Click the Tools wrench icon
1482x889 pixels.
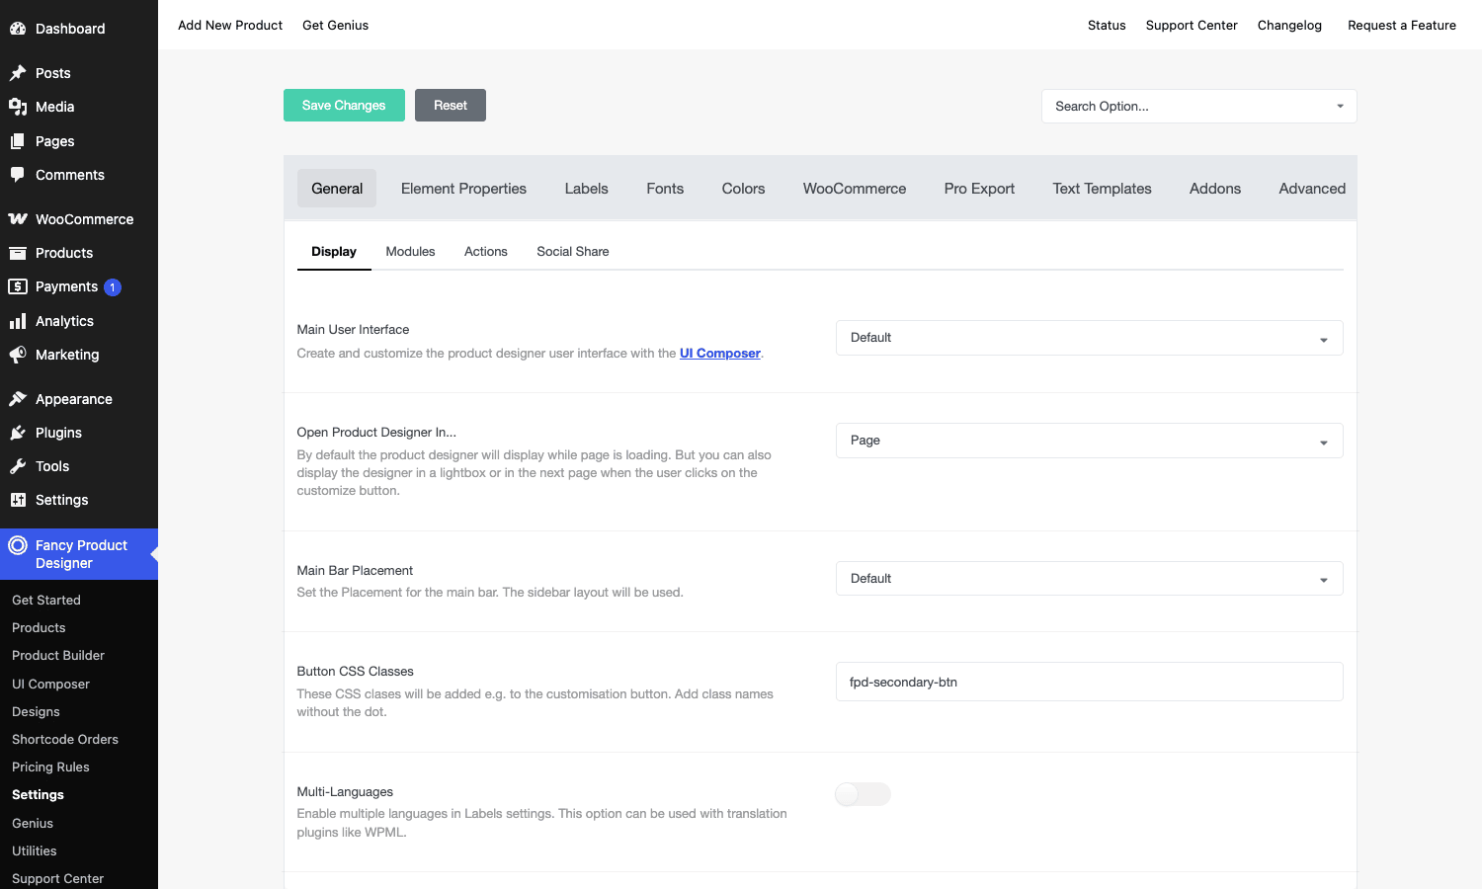[x=18, y=466]
